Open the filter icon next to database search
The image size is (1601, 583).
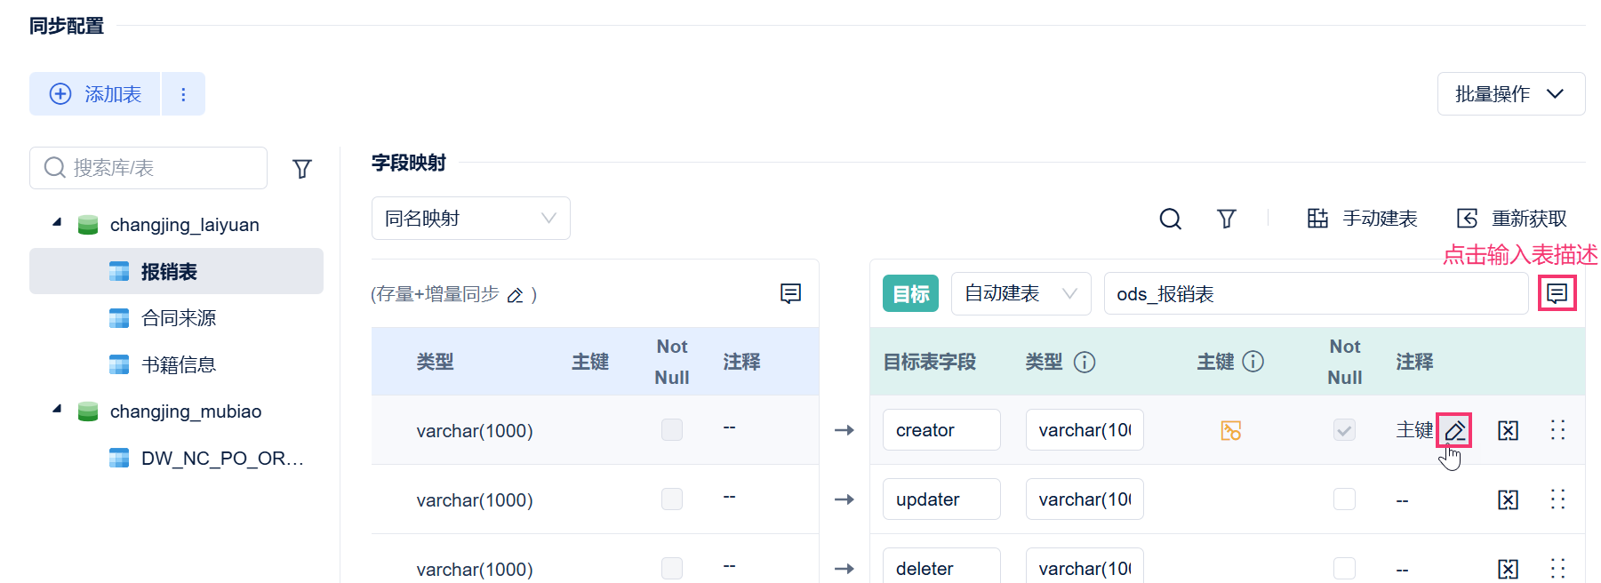[x=302, y=169]
